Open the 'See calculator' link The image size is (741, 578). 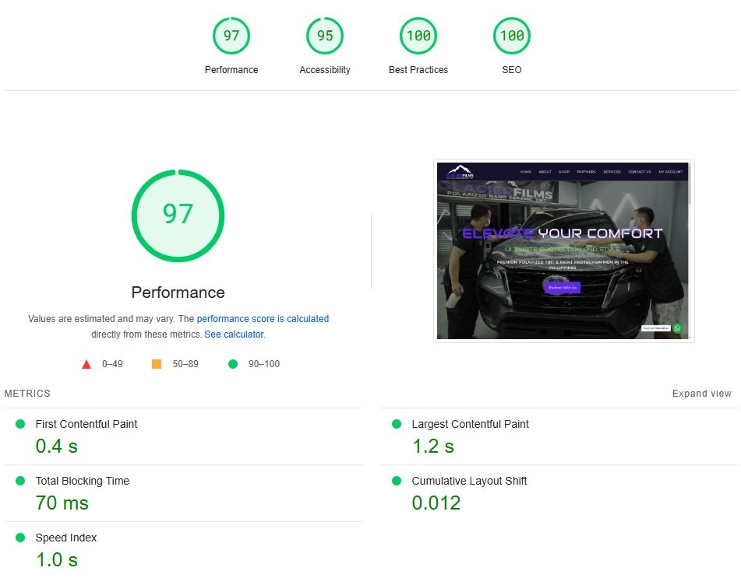[x=234, y=335]
